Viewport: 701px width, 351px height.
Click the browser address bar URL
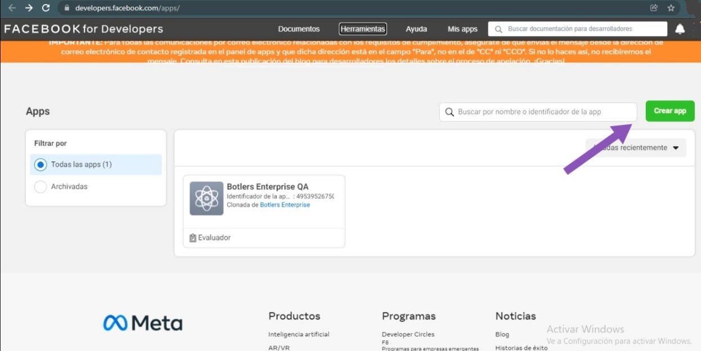click(x=127, y=8)
